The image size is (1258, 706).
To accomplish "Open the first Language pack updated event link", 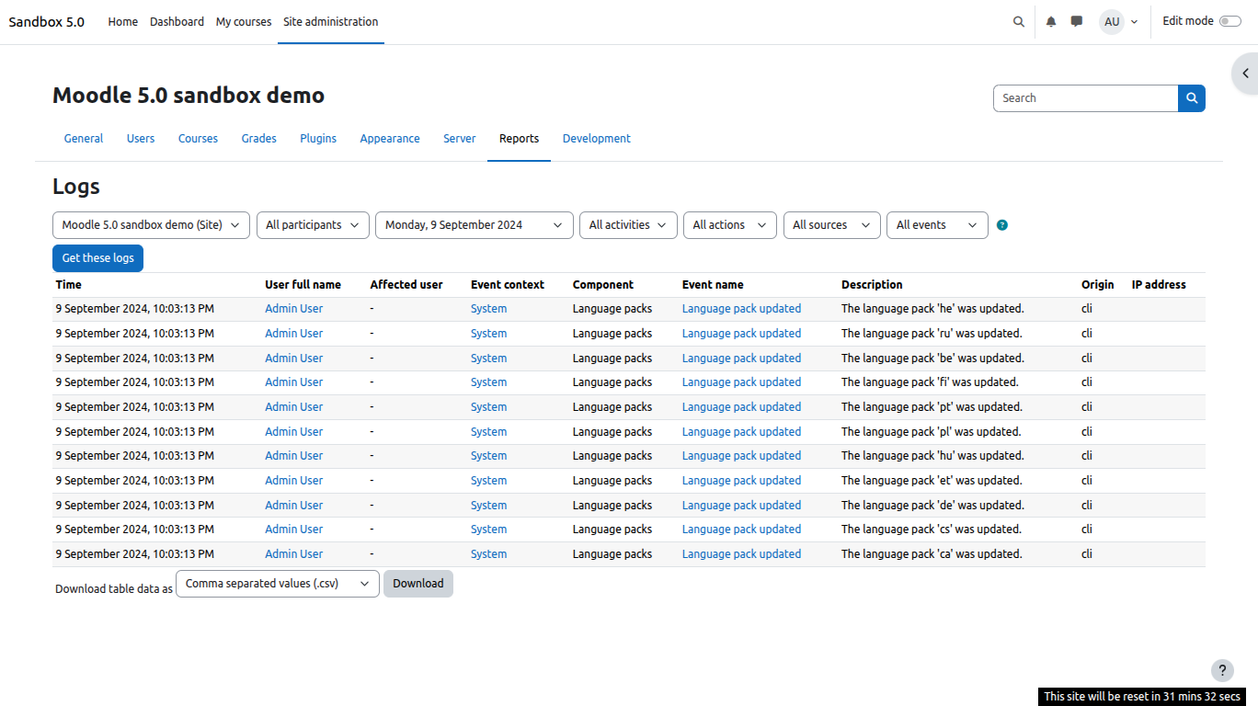I will 741,308.
